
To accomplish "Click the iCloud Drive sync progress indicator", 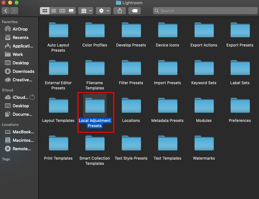I will coord(32,97).
